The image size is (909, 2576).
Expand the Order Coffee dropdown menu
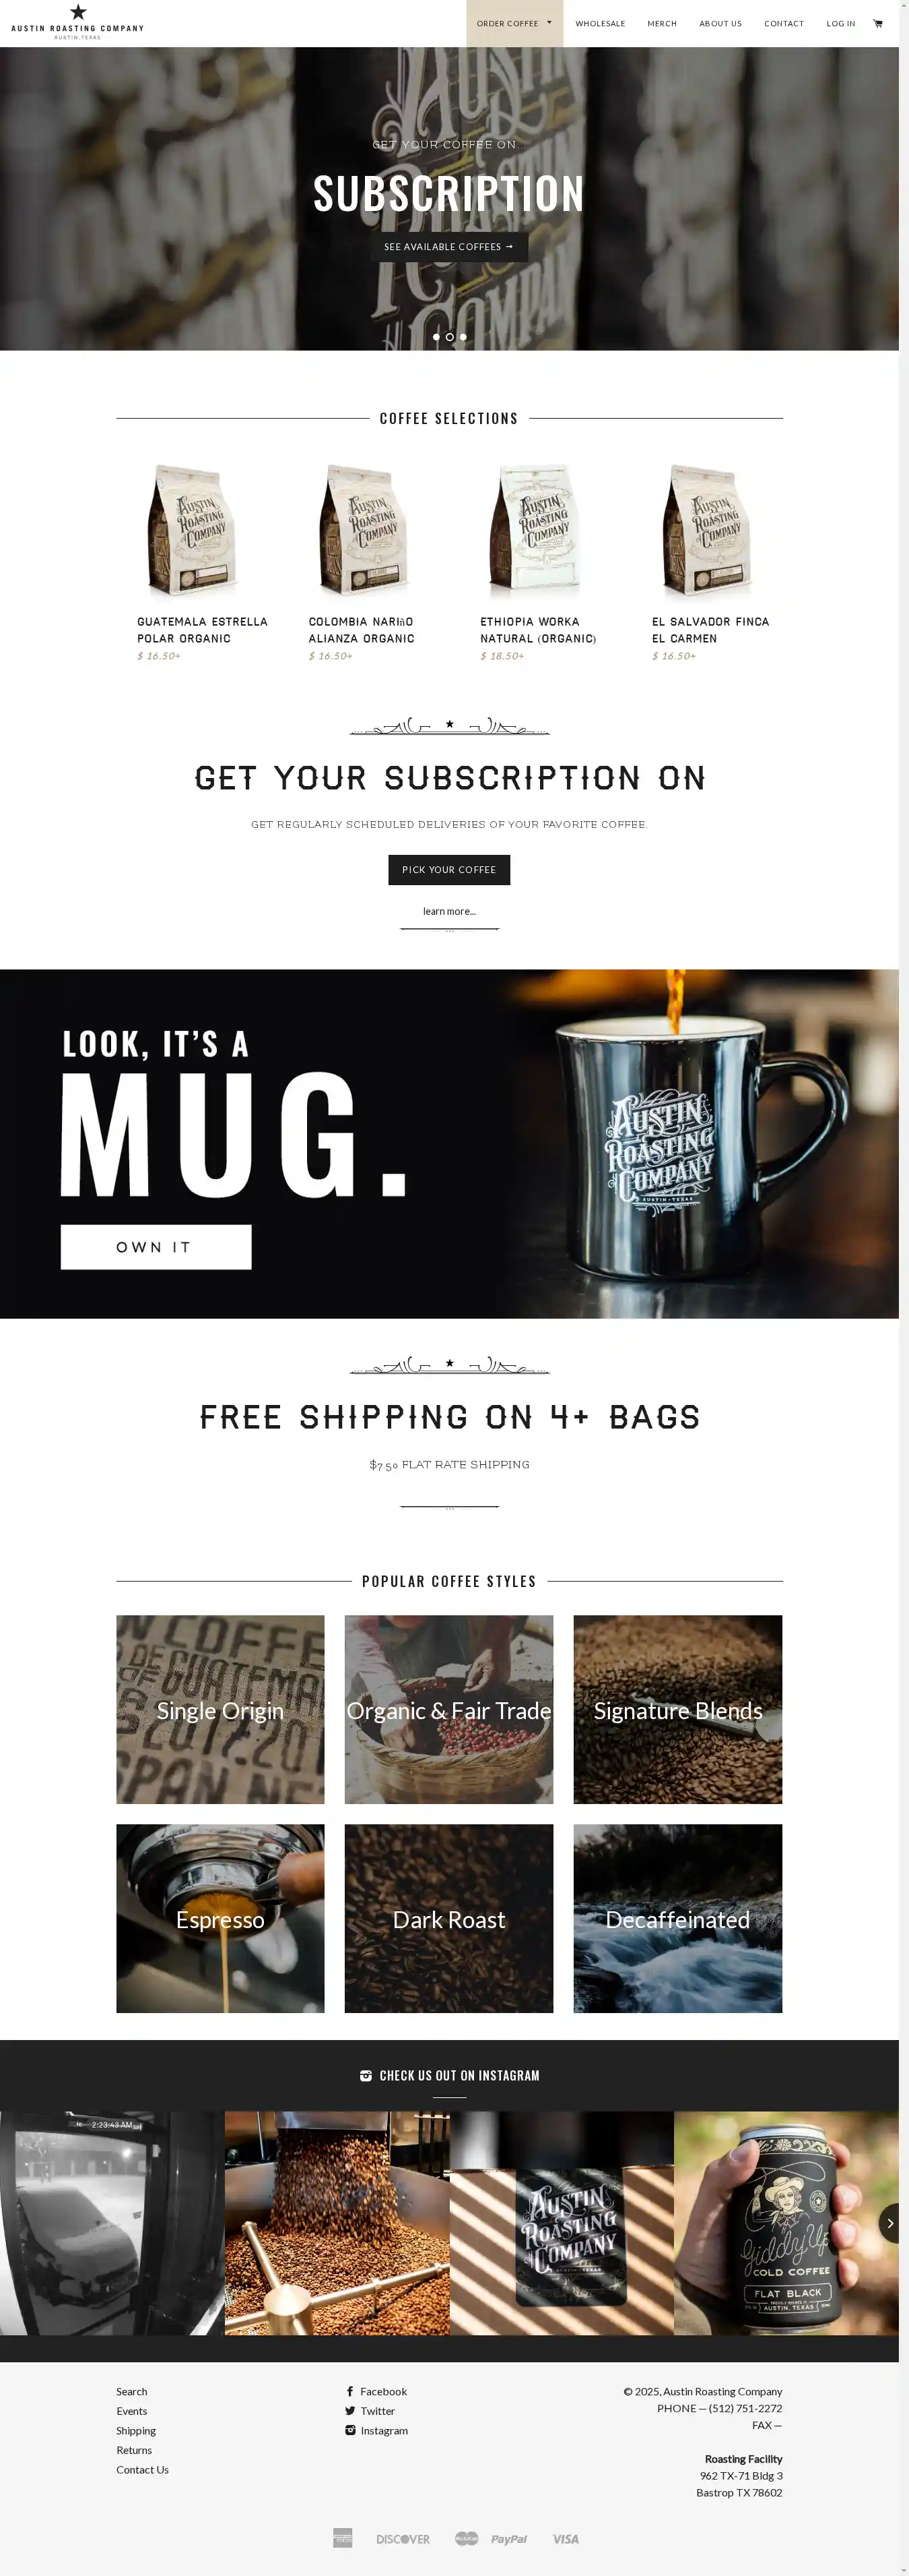(x=514, y=23)
